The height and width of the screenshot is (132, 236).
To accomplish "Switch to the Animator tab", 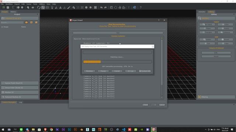I will tap(202, 12).
